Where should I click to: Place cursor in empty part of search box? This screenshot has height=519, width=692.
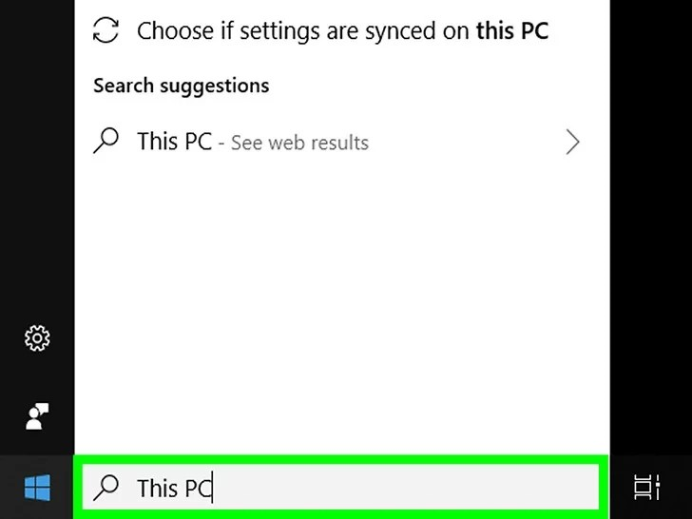[409, 489]
